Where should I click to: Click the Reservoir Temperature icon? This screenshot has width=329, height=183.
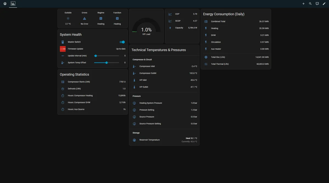(134, 140)
